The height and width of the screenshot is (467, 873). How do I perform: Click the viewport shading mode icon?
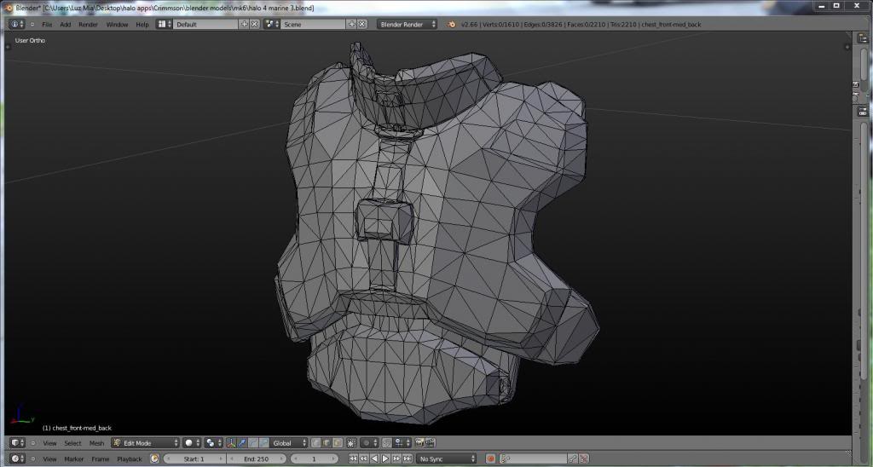(x=191, y=443)
